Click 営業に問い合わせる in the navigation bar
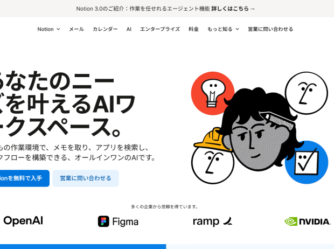334x249 pixels. pyautogui.click(x=270, y=29)
